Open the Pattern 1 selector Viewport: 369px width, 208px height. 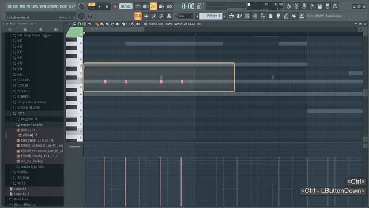tap(210, 16)
